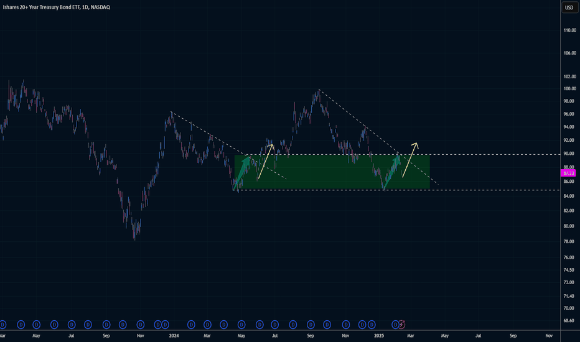Click the dividend marker above May 2023

pyautogui.click(x=36, y=325)
